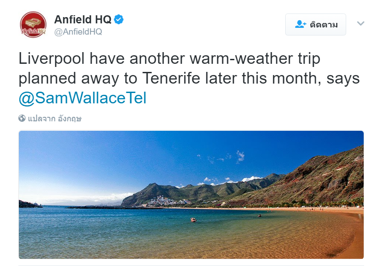The height and width of the screenshot is (266, 387).
Task: Click the white clouds above the mountains
Action: 251,179
